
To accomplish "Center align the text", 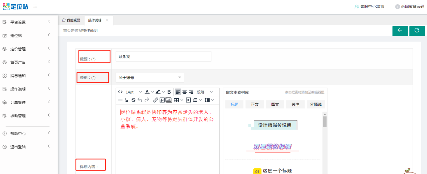I will point(184,92).
